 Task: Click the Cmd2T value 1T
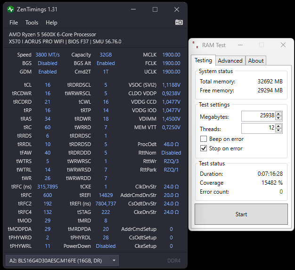pos(106,72)
